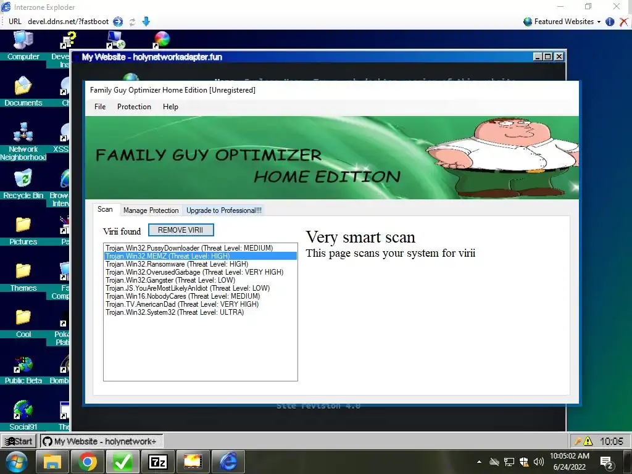
Task: Open the notification center icon
Action: coord(607,463)
